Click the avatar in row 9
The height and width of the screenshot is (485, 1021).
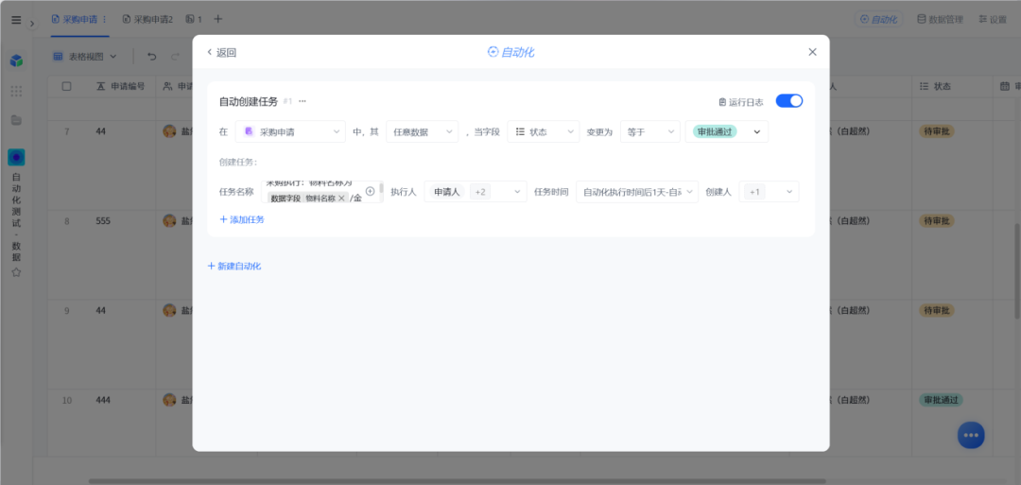169,310
